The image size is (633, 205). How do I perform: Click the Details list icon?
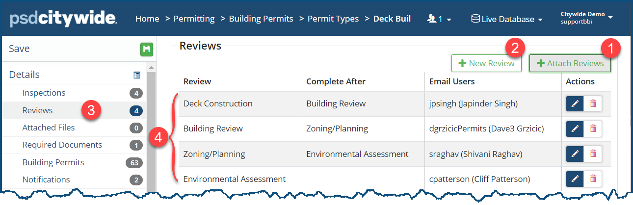[137, 75]
